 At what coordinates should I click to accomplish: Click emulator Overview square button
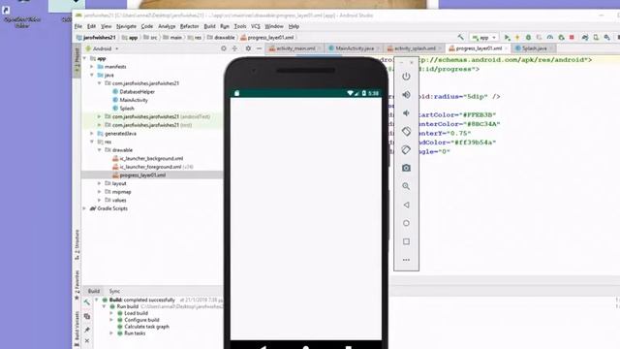406,241
